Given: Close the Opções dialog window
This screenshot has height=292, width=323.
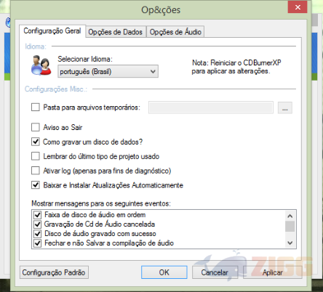Looking at the screenshot, I should [x=298, y=7].
